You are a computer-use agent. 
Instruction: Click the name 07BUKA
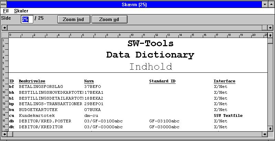tap(92, 110)
